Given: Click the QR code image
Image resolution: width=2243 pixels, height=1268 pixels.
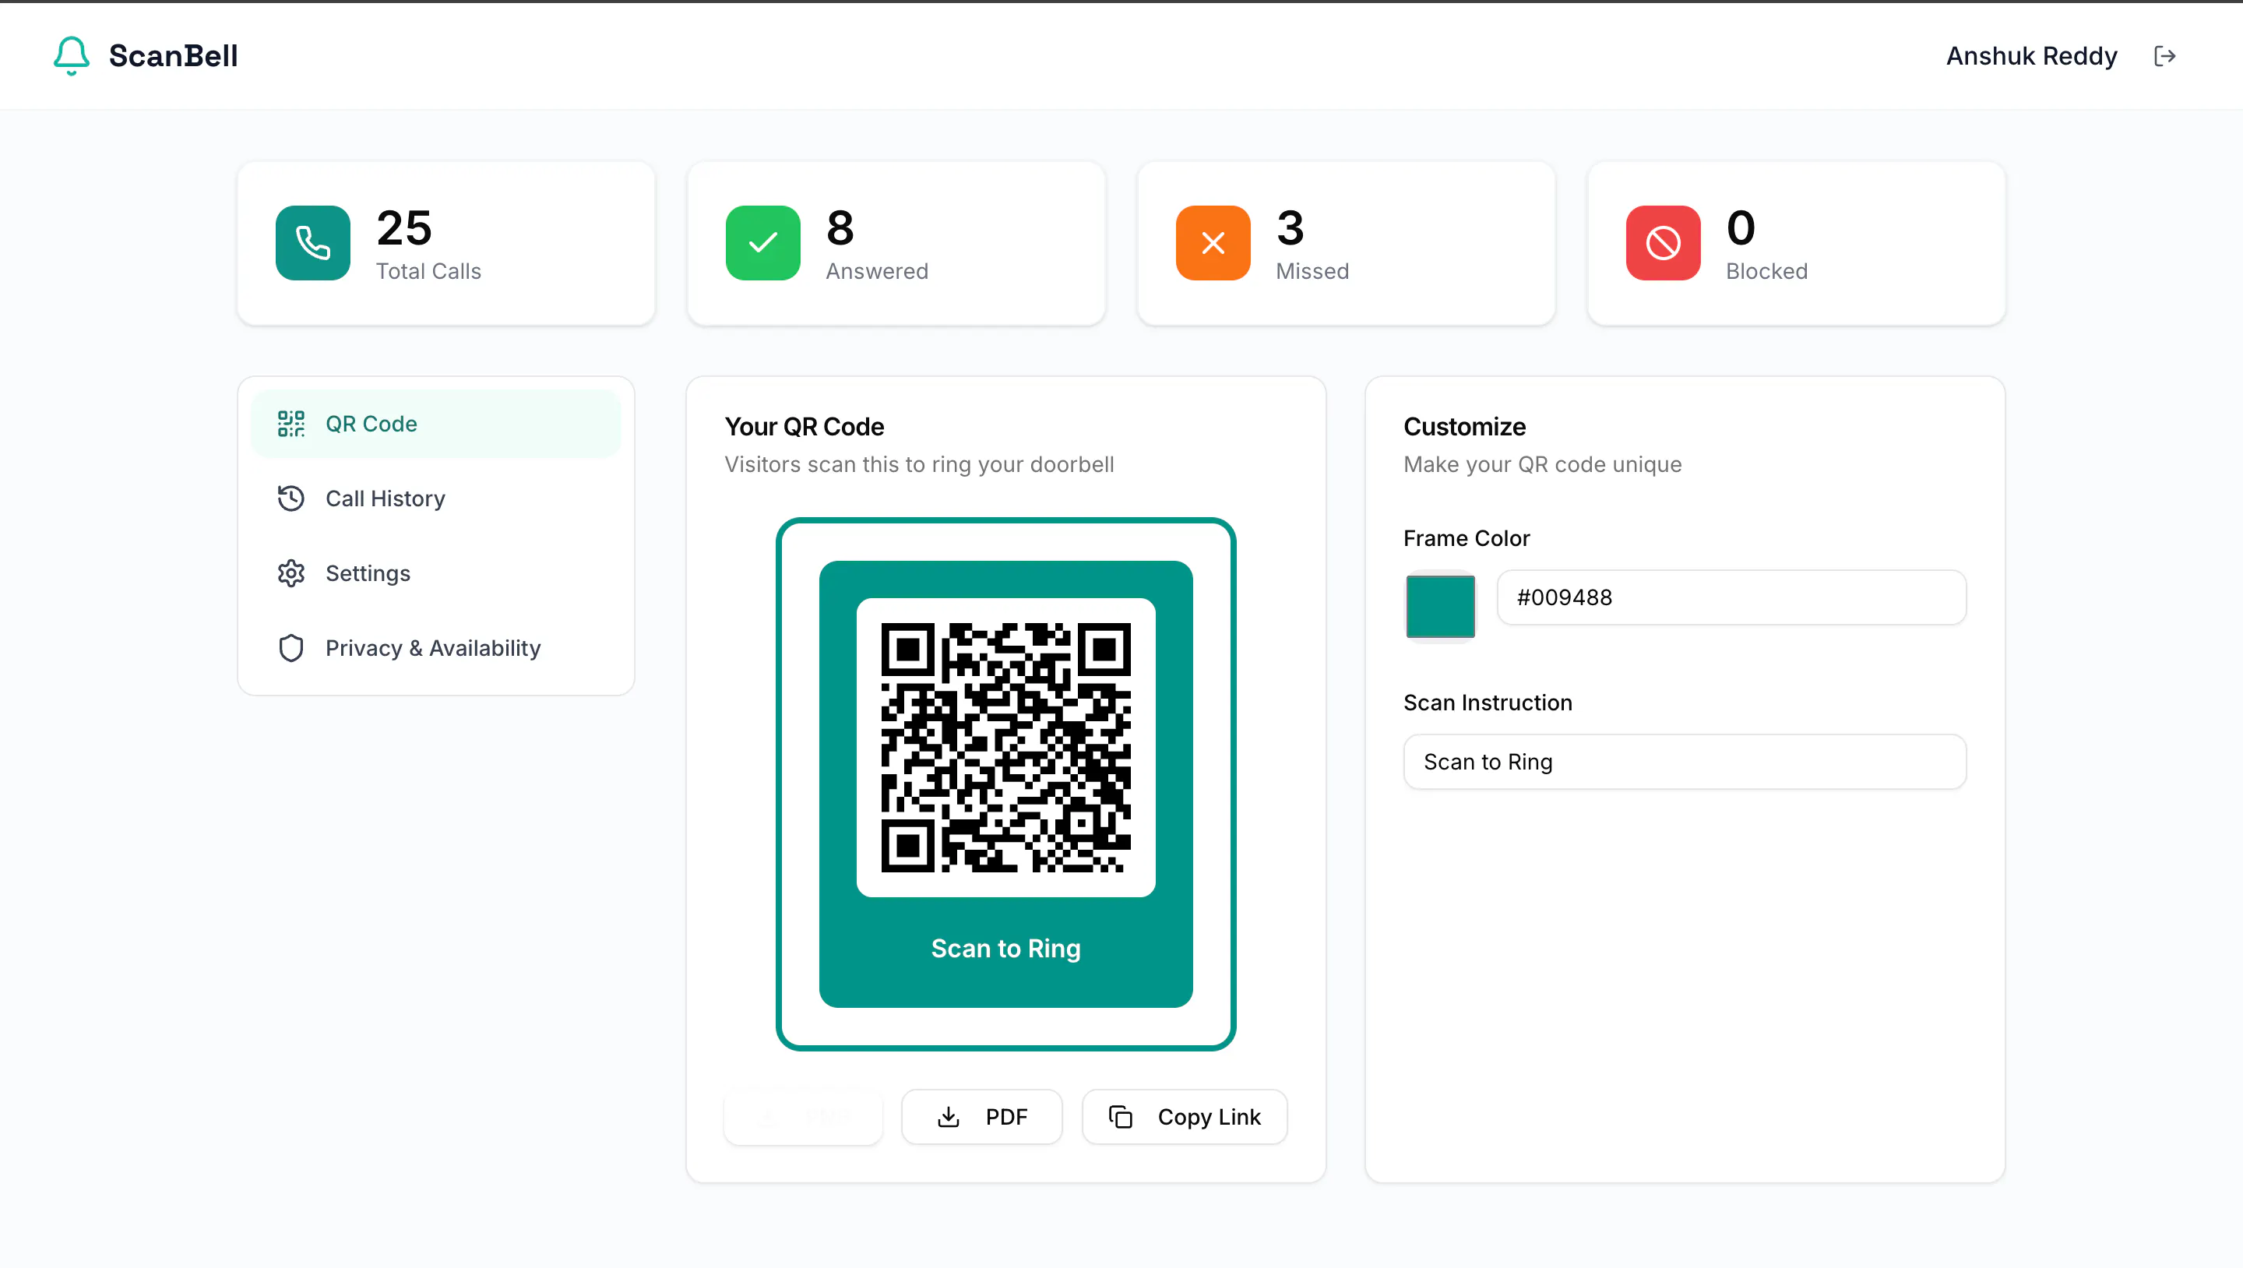Looking at the screenshot, I should (1005, 747).
